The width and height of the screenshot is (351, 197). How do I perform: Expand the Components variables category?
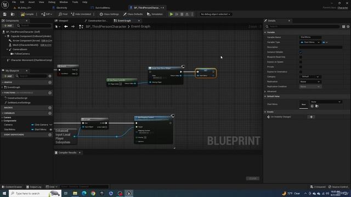pyautogui.click(x=2, y=121)
